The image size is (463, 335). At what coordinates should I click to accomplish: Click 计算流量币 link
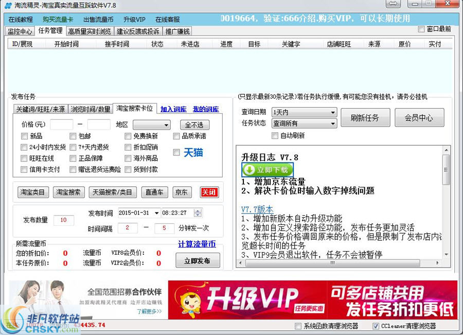click(x=197, y=244)
